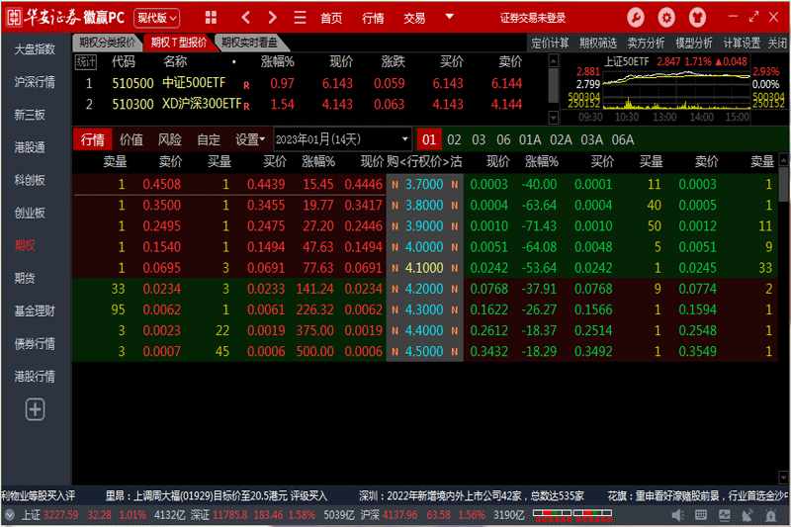791x527 pixels.
Task: Switch to 期权T型报价 tab
Action: tap(179, 43)
